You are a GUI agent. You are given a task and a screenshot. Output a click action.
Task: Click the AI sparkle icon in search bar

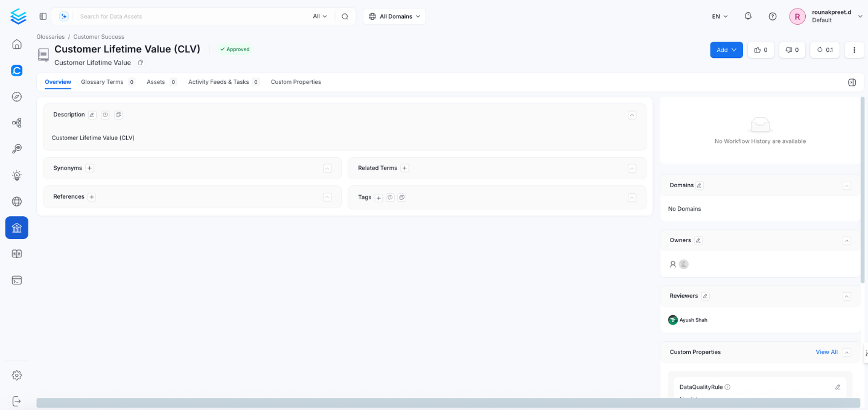click(x=64, y=16)
